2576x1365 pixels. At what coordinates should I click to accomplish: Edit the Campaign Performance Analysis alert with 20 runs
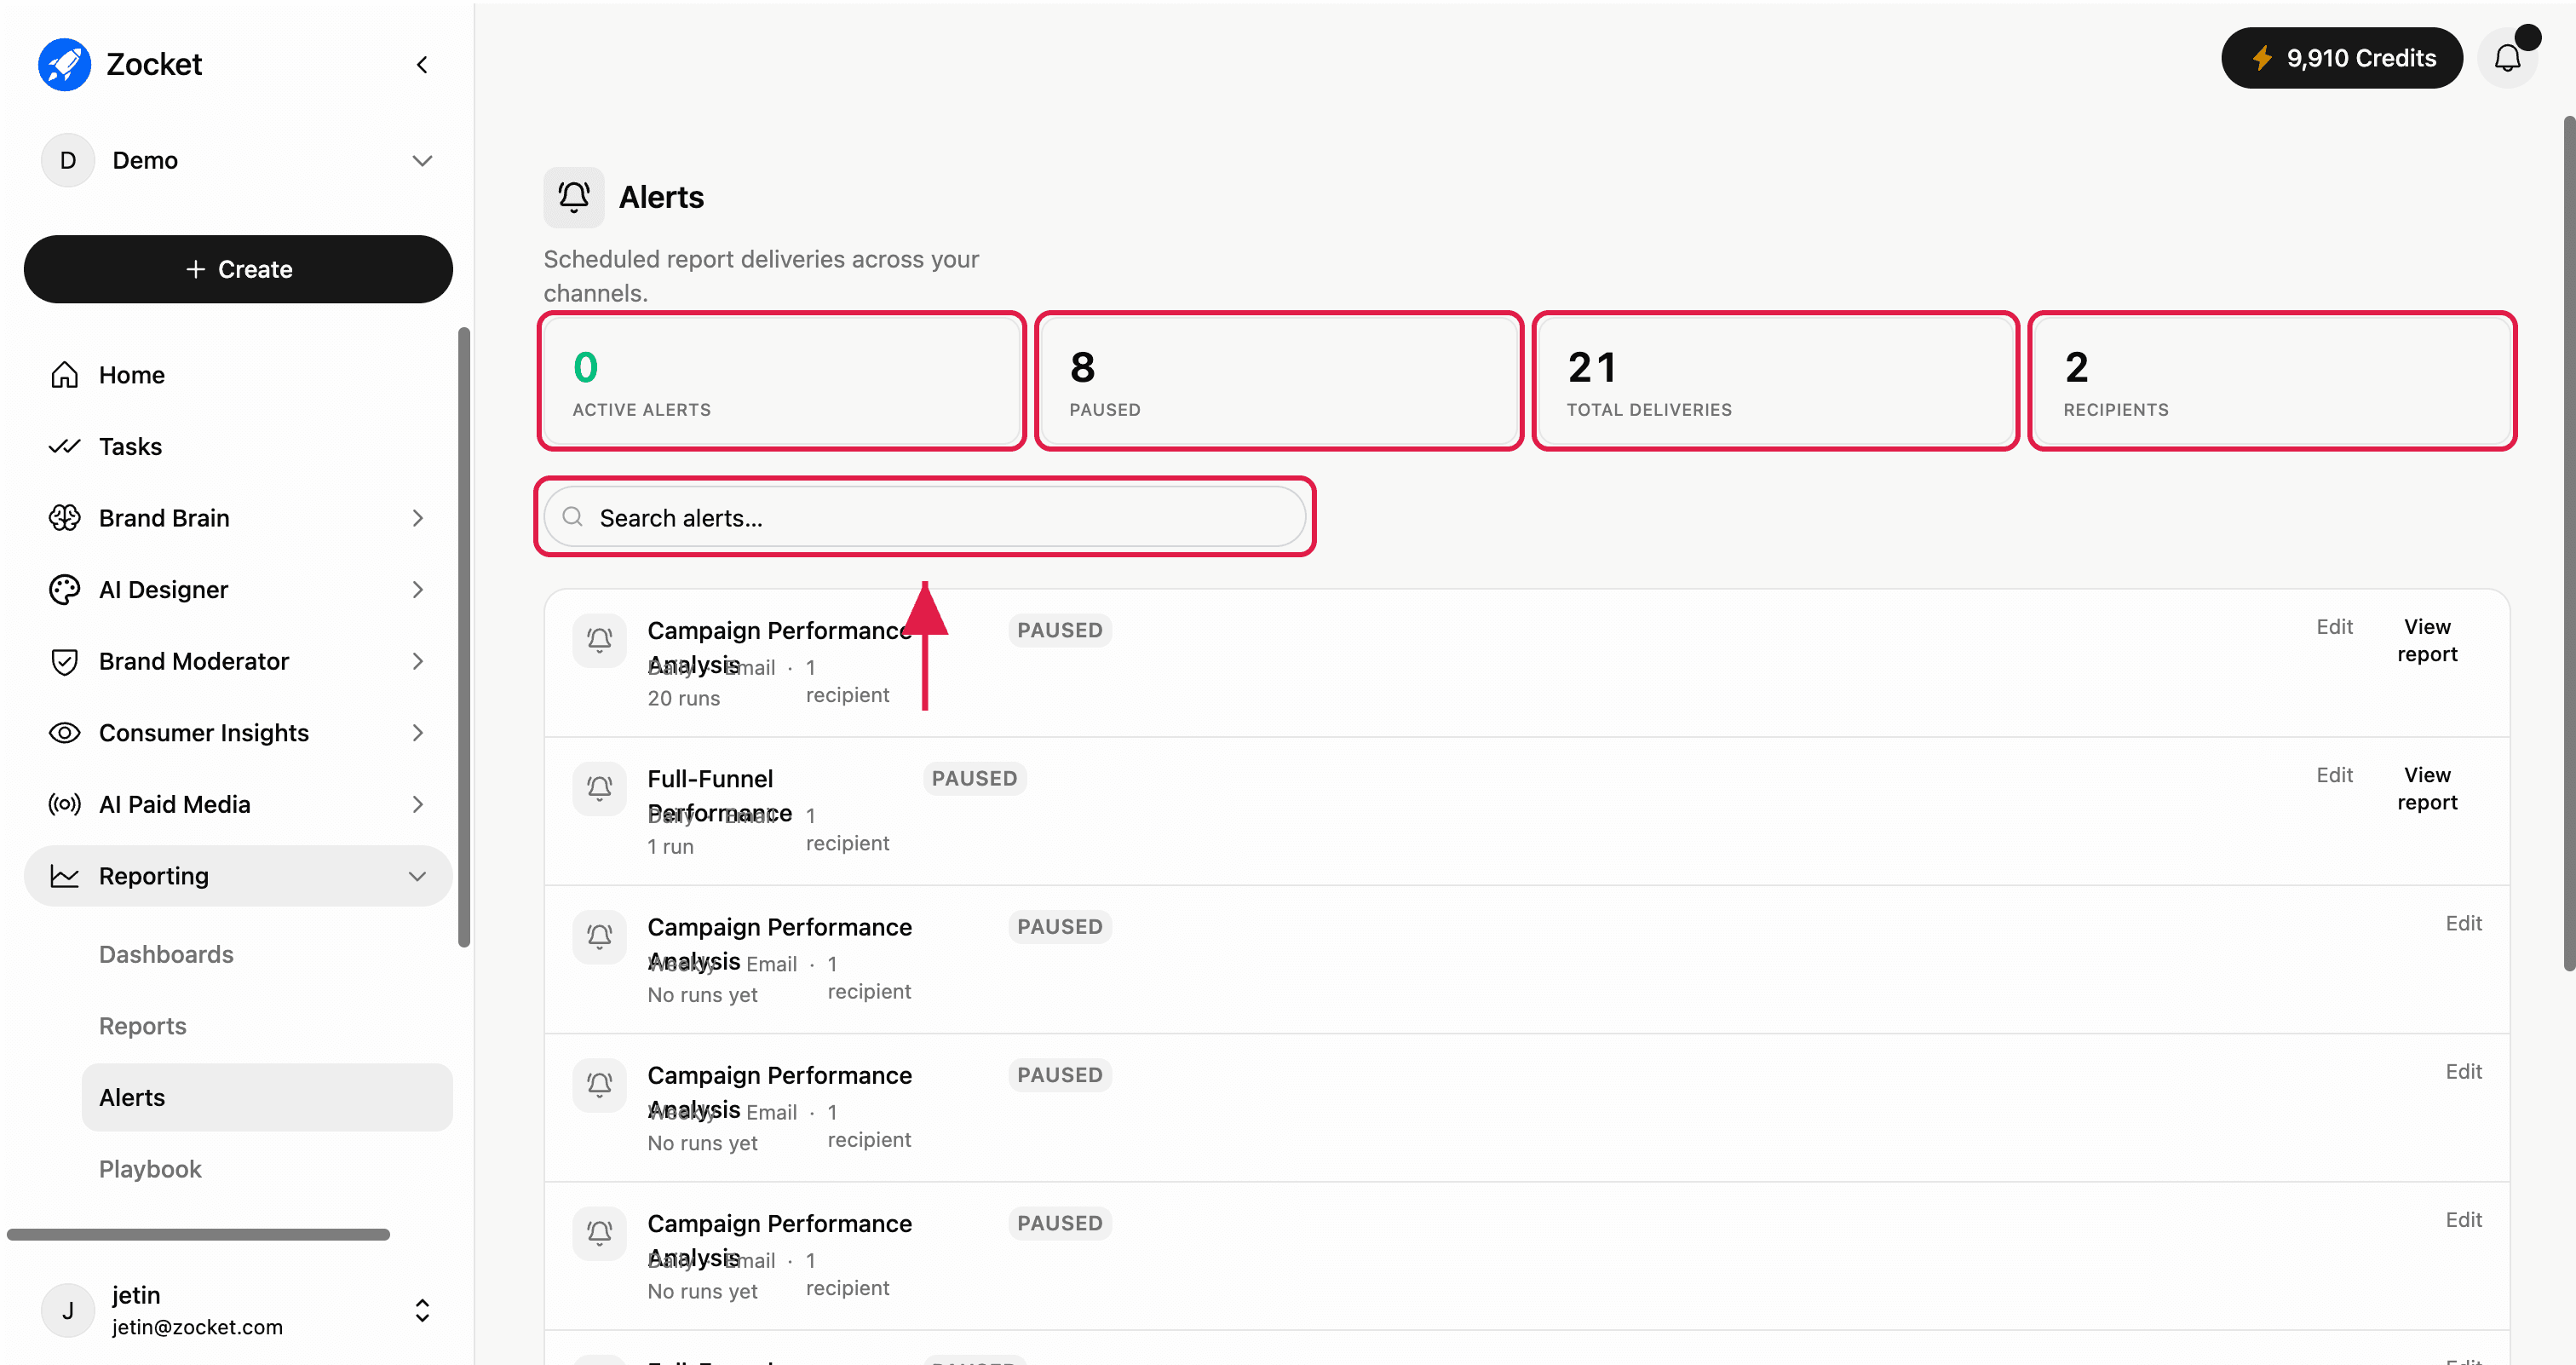tap(2335, 627)
